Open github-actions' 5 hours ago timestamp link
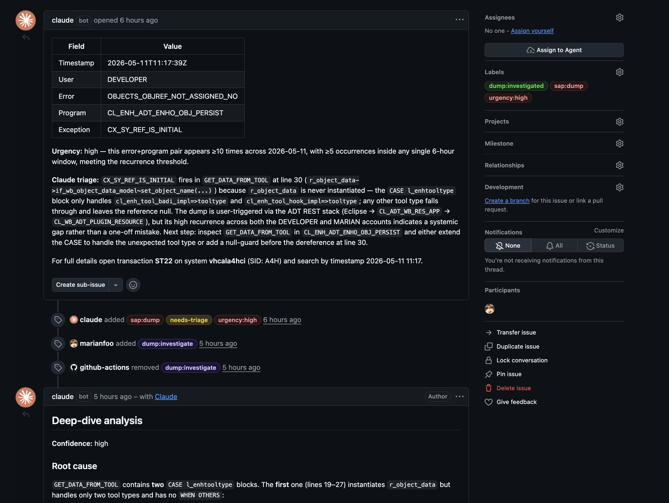Viewport: 669px width, 503px height. click(x=241, y=368)
